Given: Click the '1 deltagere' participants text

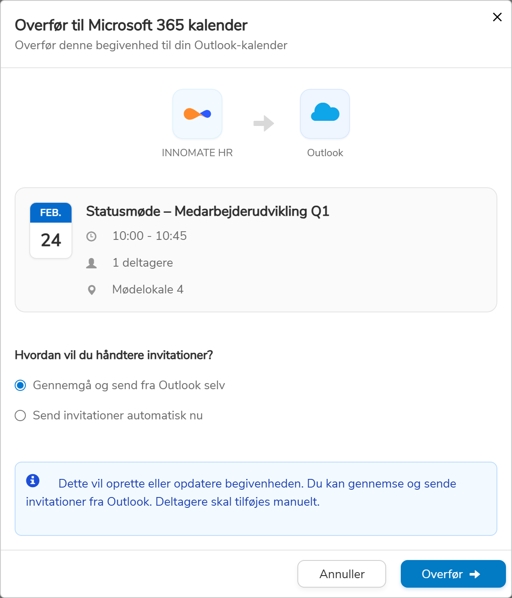Looking at the screenshot, I should (142, 263).
